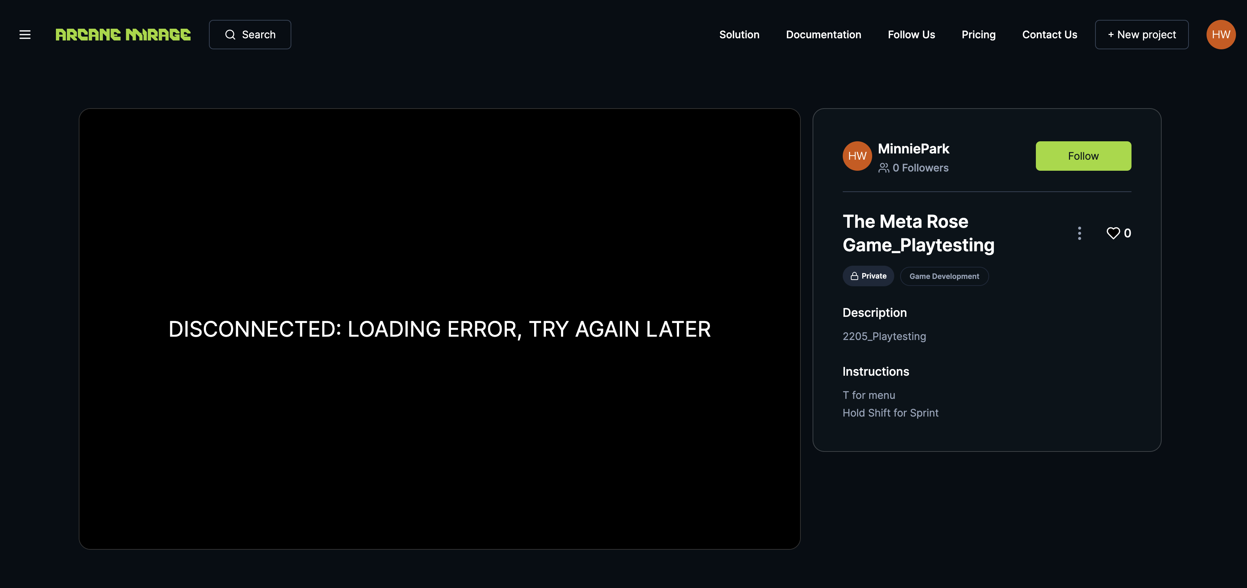Open the Contact Us page

[1049, 34]
